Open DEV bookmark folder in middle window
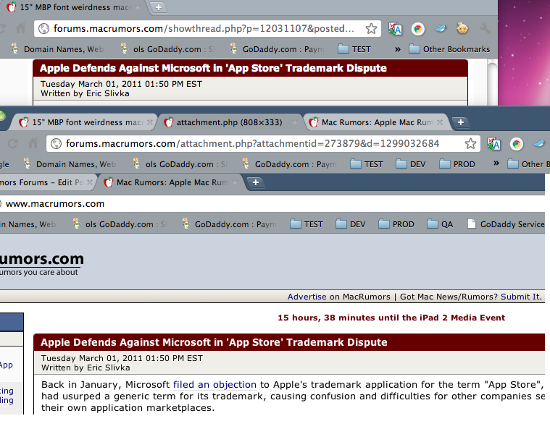Image resolution: width=550 pixels, height=429 pixels. point(411,164)
